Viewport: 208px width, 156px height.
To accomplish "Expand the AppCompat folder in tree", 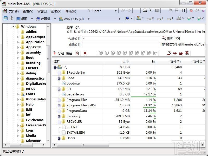I will (x=18, y=37).
